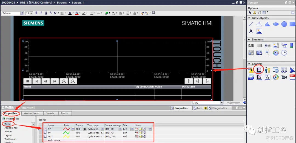Pick the Gauge element in Toolbox
This screenshot has height=143, width=296.
276,53
